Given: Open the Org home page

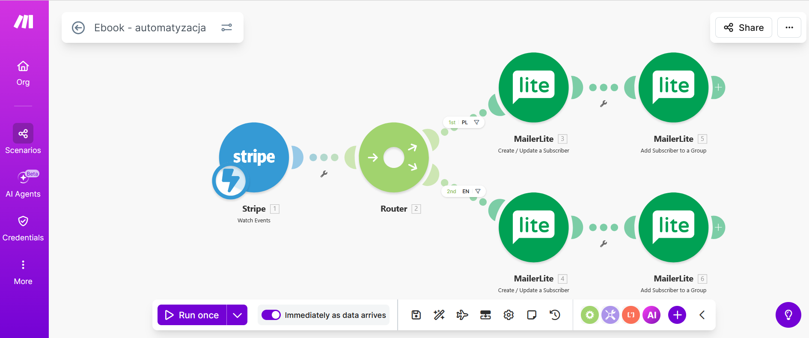Looking at the screenshot, I should coord(23,74).
